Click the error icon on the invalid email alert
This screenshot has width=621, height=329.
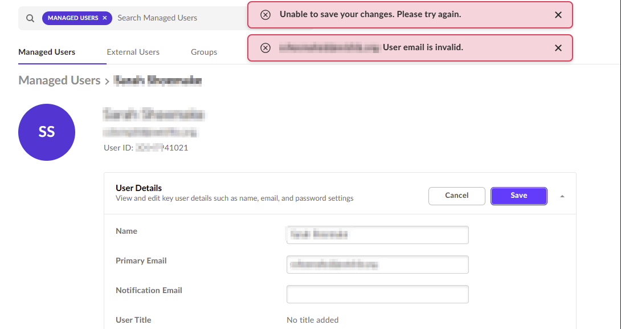[x=265, y=48]
